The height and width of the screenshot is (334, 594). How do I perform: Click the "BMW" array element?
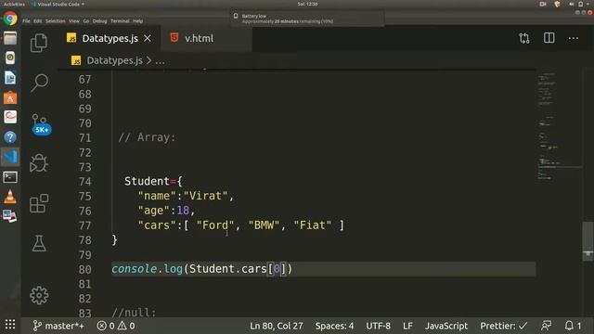pos(264,225)
